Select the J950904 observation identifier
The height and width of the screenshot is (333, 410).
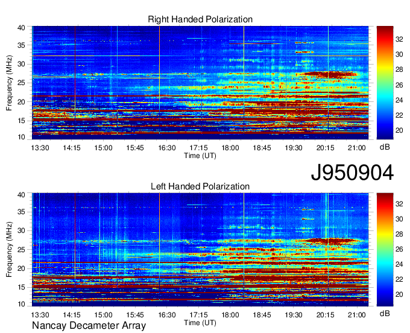pyautogui.click(x=352, y=173)
